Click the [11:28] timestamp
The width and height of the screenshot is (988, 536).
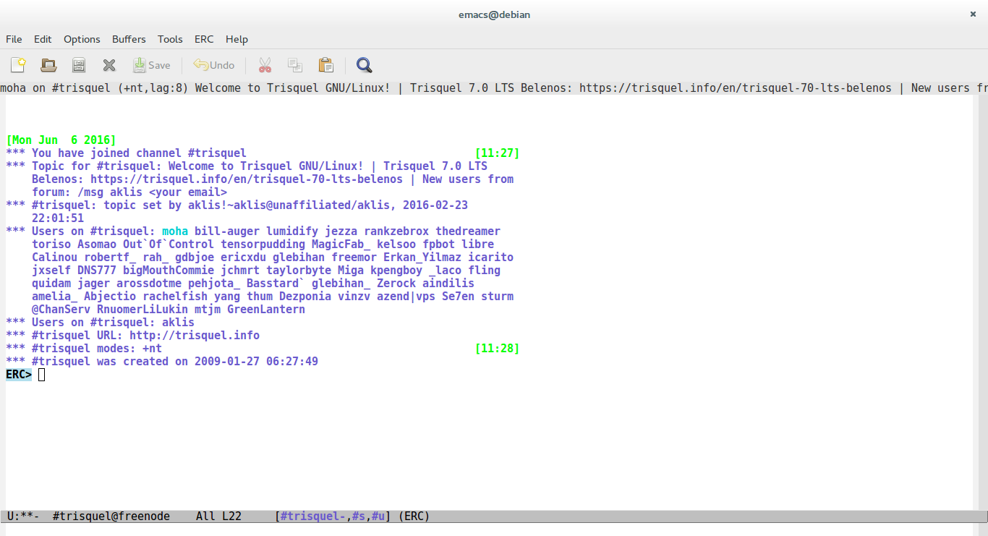[x=497, y=349]
